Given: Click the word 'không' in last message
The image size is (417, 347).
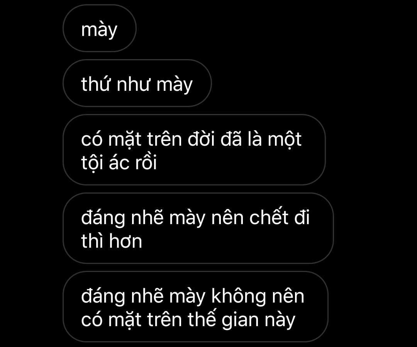Looking at the screenshot, I should pos(239,296).
